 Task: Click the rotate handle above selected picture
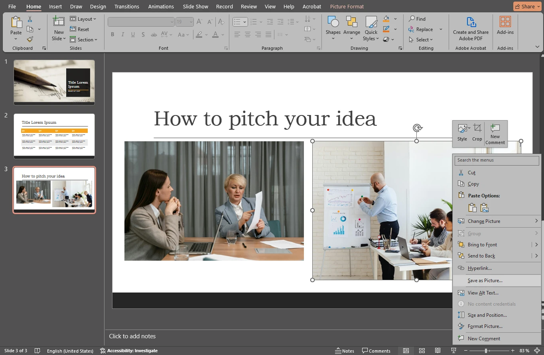pyautogui.click(x=417, y=128)
